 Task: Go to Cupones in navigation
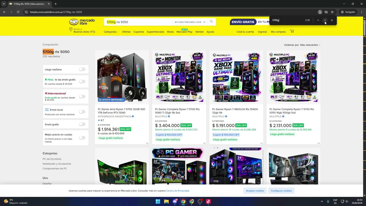coord(139,32)
